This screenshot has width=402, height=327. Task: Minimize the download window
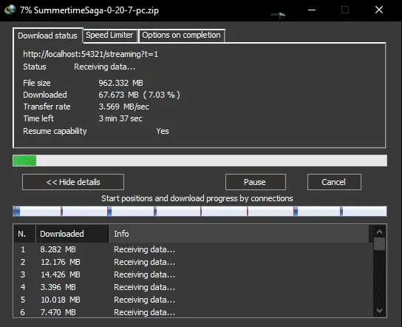coord(312,10)
